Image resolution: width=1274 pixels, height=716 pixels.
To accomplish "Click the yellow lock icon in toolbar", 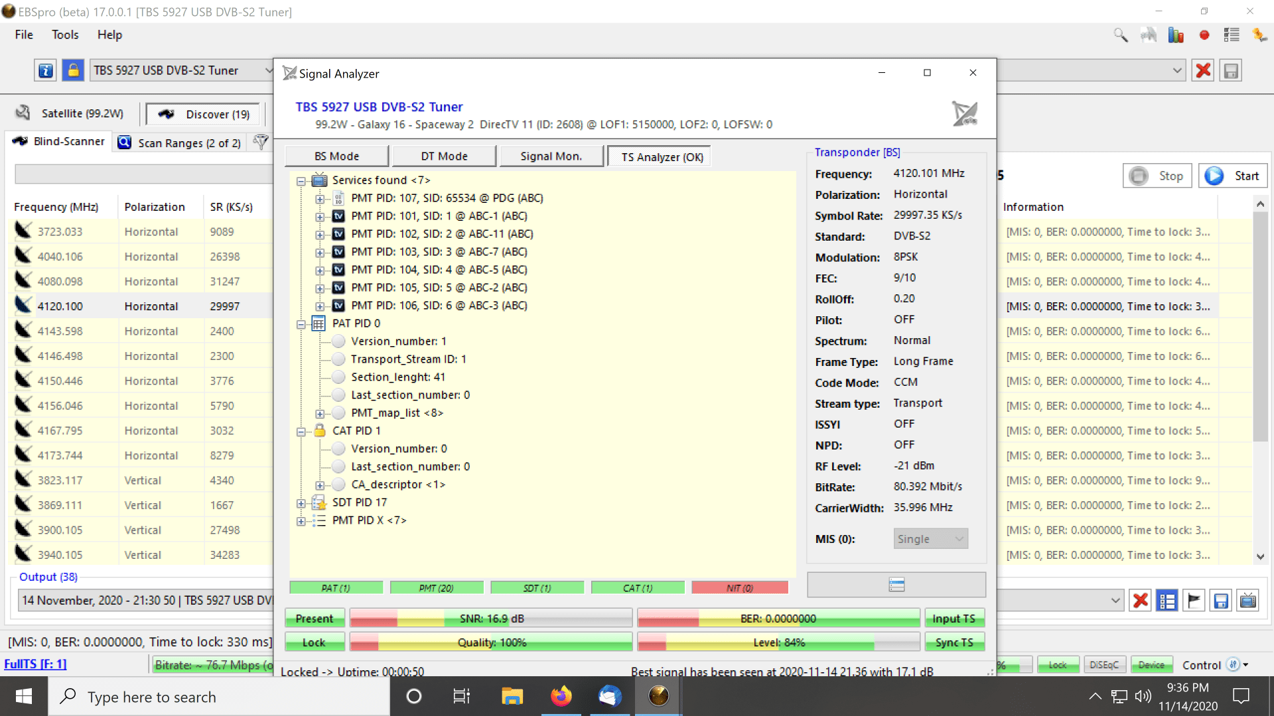I will click(x=73, y=70).
